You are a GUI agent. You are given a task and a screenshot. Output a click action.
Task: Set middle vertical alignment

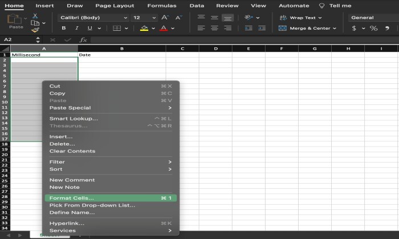tap(214, 18)
